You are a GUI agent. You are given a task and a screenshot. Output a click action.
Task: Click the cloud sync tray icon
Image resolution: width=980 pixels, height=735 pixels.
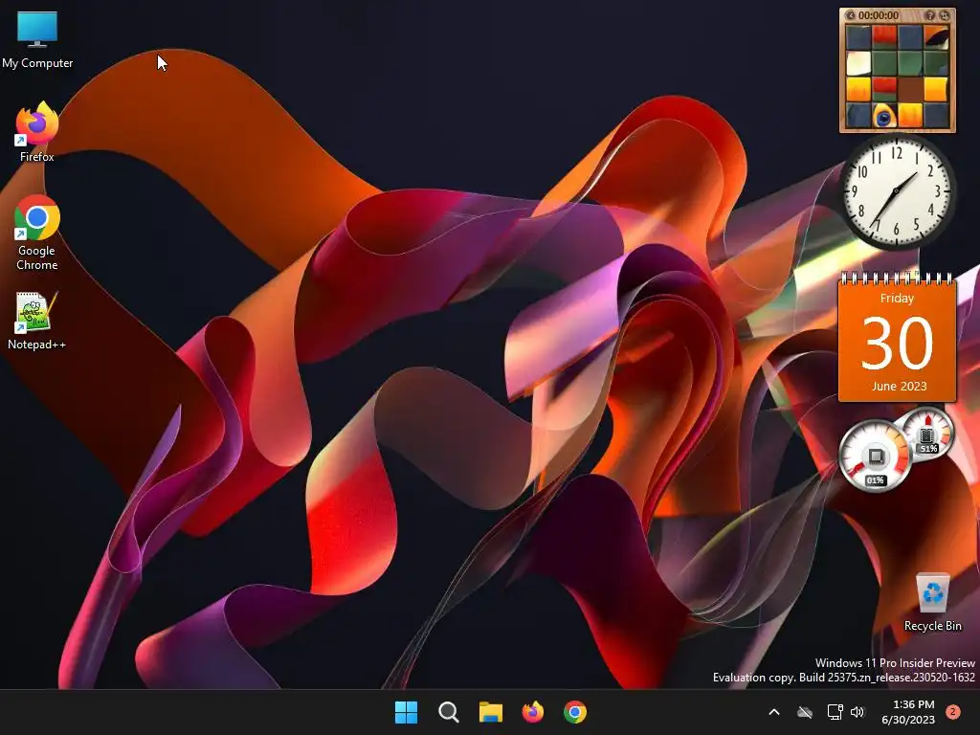(805, 712)
